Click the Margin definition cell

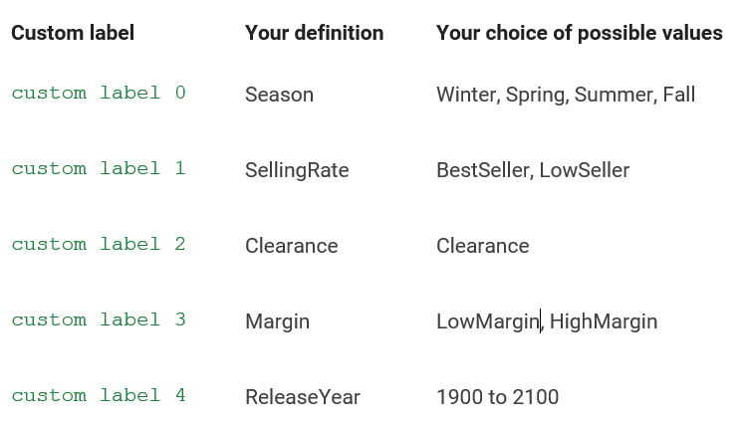tap(277, 322)
